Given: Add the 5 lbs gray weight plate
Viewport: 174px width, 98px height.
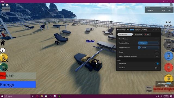Looking at the screenshot, I should point(169,35).
